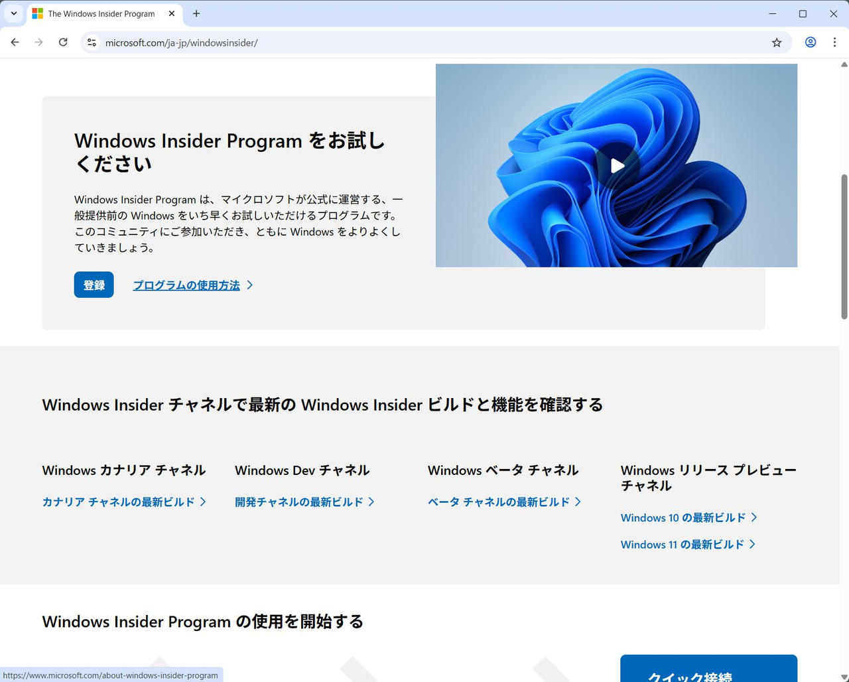Click Windows Insider Program をお試しください heading

click(x=229, y=152)
